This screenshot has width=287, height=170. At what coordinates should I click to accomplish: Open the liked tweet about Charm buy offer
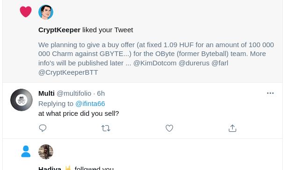coord(156,58)
